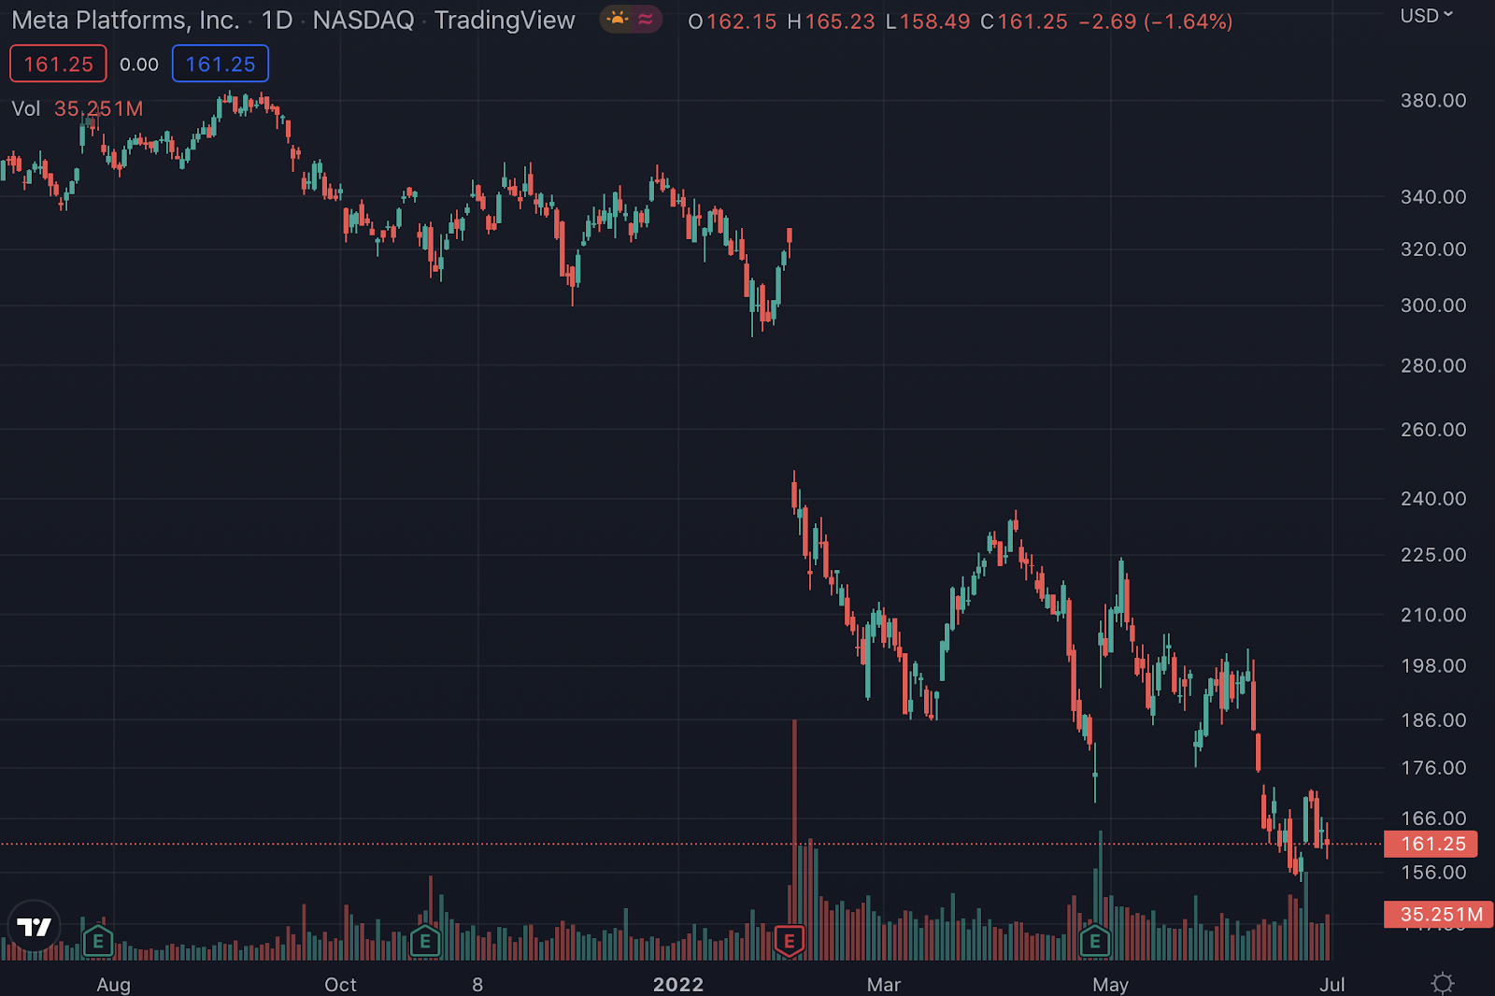Click the 186.00 price axis label
The width and height of the screenshot is (1495, 996).
[x=1433, y=719]
